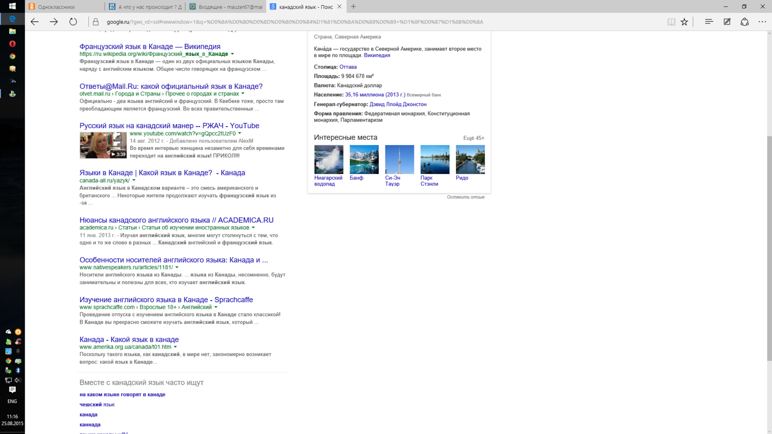Viewport: 772px width, 434px height.
Task: Open 'Парк Стэнли' thumbnail
Action: [x=435, y=159]
